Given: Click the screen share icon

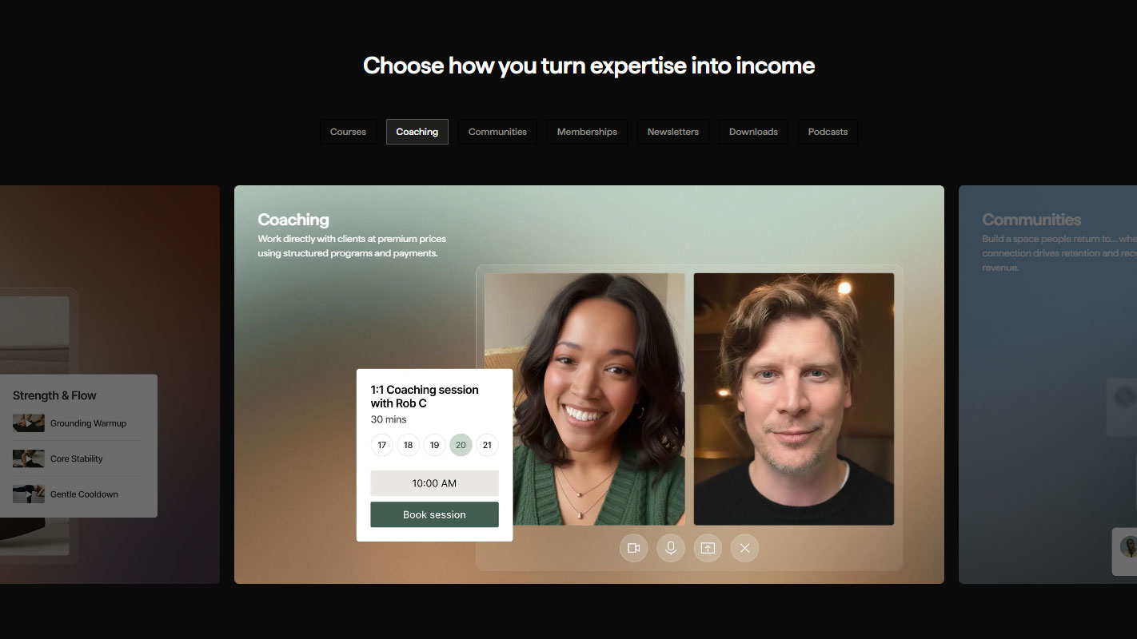Looking at the screenshot, I should coord(708,548).
